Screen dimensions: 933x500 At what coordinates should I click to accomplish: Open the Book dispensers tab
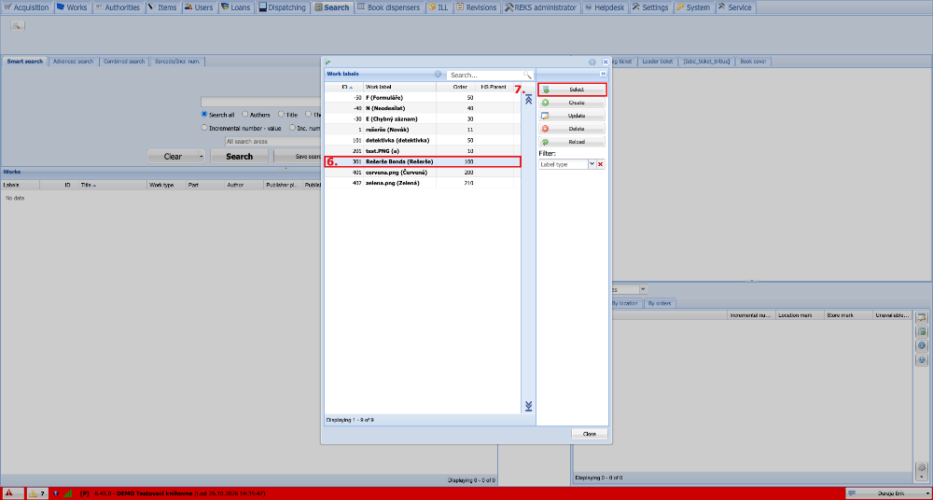click(x=389, y=7)
